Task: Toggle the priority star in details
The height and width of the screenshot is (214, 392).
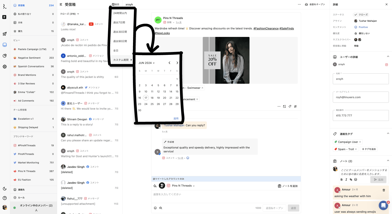Action: click(356, 33)
